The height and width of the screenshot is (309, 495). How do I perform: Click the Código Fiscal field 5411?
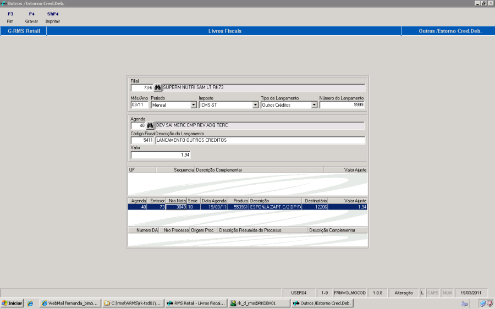[142, 140]
